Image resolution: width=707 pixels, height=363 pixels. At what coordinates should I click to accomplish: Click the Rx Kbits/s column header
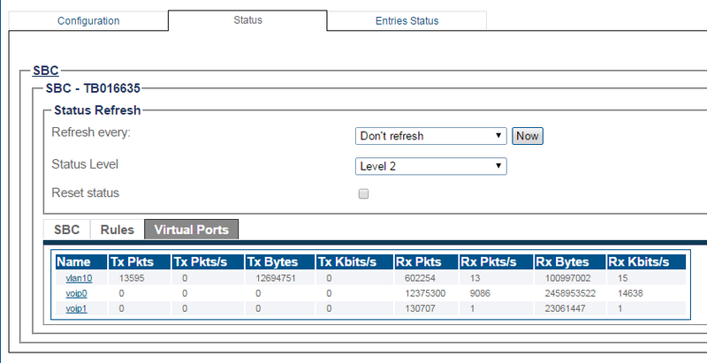tap(641, 261)
